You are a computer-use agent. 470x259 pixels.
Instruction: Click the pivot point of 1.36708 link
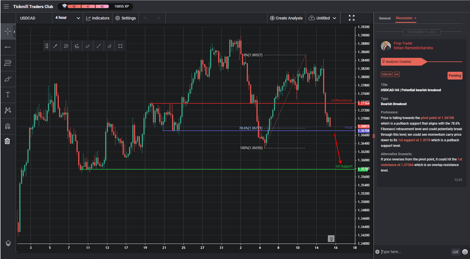click(x=437, y=118)
